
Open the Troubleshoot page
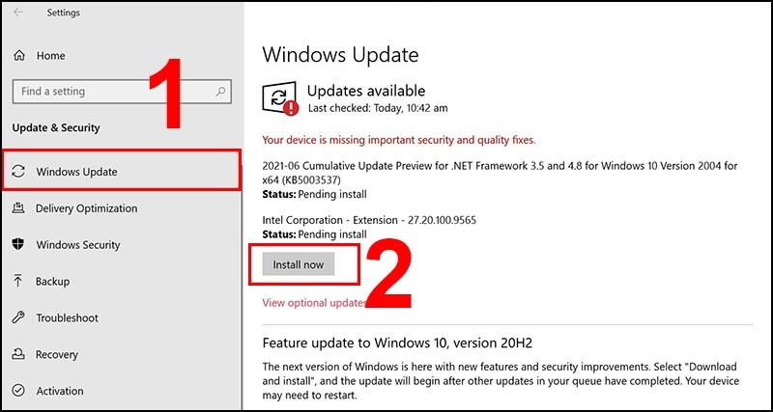click(x=67, y=318)
